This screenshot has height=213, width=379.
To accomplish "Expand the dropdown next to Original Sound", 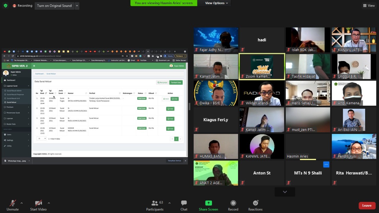I will point(77,6).
